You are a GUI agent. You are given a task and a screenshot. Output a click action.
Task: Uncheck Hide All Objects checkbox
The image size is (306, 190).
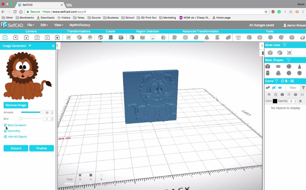pos(5,137)
